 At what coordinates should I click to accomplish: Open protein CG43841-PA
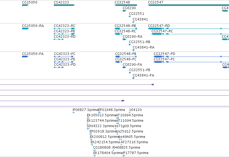pyautogui.click(x=143, y=75)
